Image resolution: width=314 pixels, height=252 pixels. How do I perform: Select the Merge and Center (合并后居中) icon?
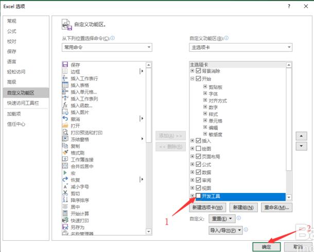(x=65, y=166)
